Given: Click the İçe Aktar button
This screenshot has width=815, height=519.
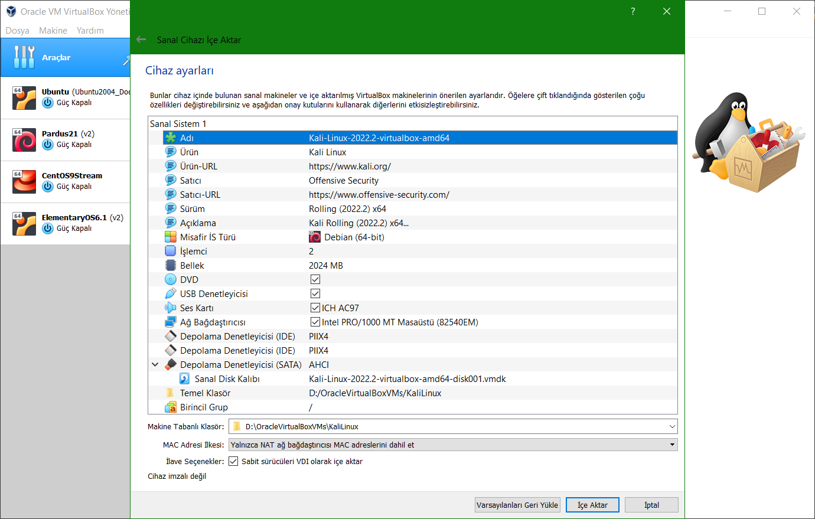Looking at the screenshot, I should pos(592,505).
